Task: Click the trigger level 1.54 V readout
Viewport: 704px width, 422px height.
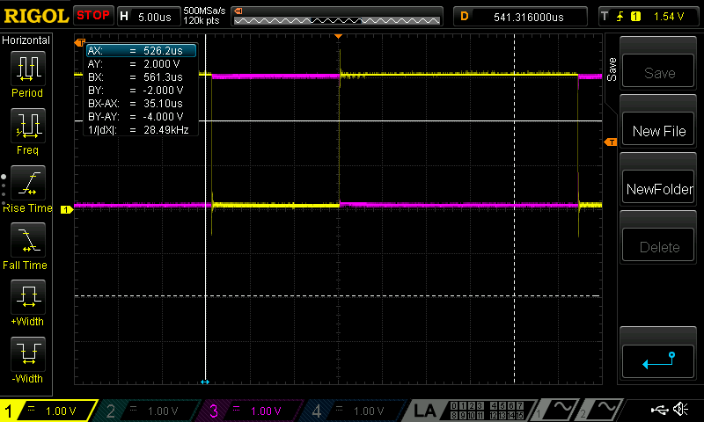Action: tap(669, 17)
